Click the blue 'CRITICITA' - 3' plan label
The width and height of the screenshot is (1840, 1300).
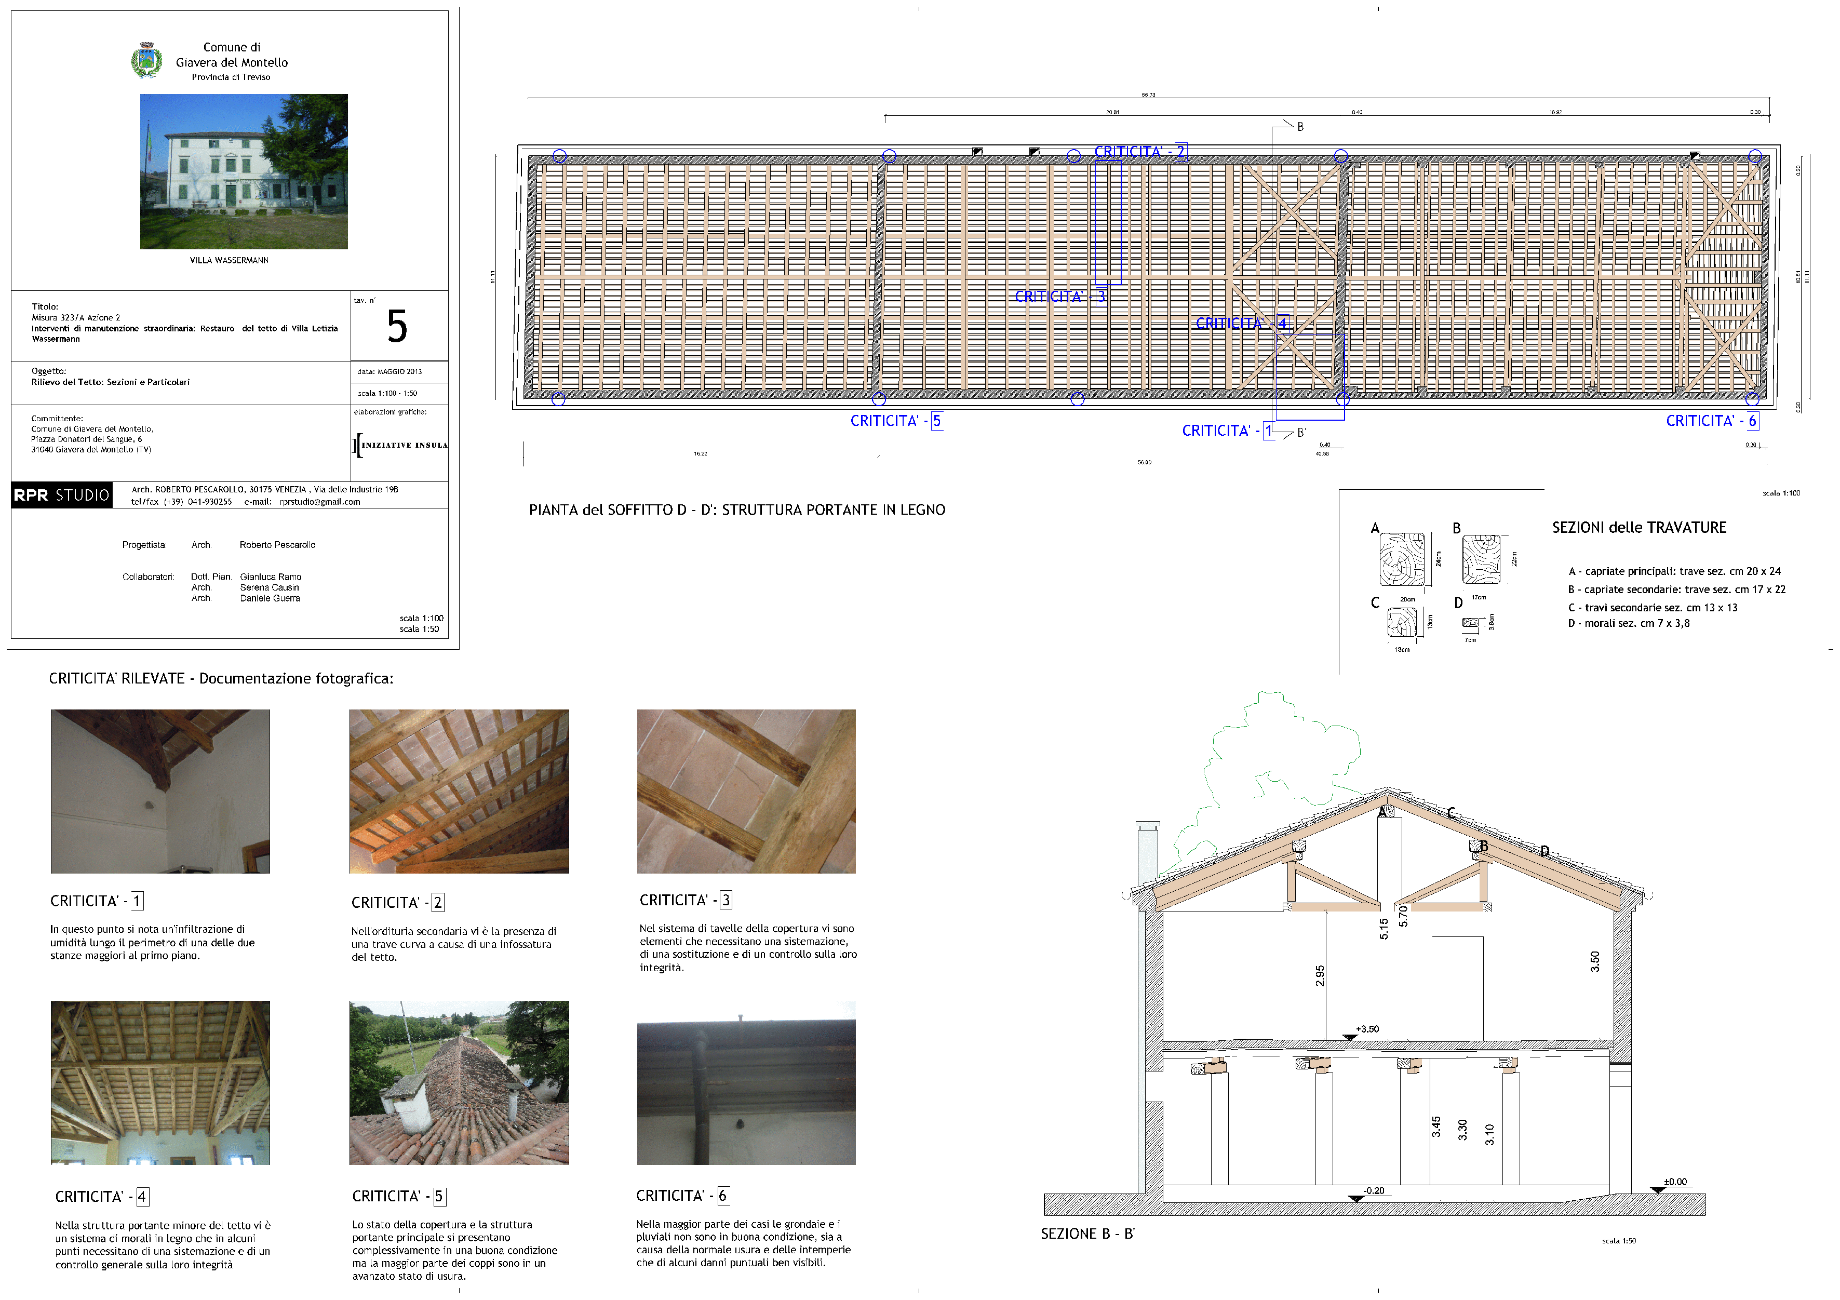click(1061, 297)
